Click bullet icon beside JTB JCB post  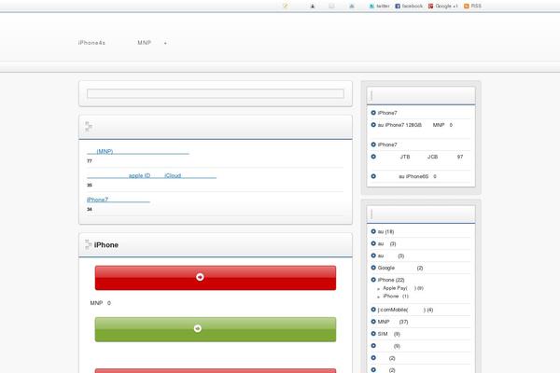(x=373, y=157)
